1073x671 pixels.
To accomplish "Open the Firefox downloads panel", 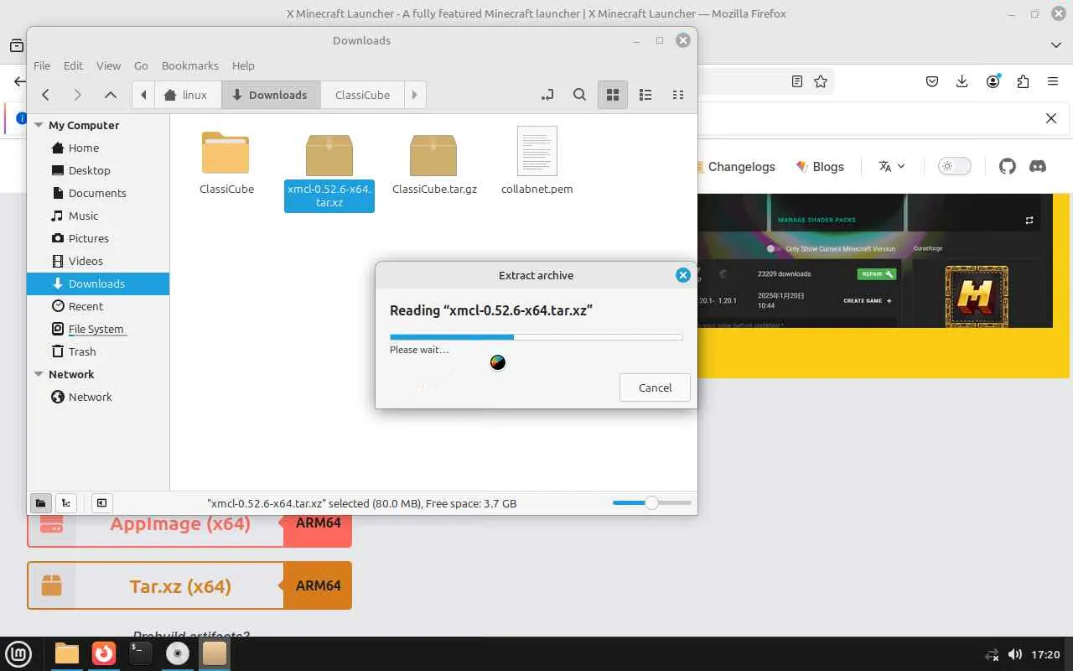I will pyautogui.click(x=962, y=81).
